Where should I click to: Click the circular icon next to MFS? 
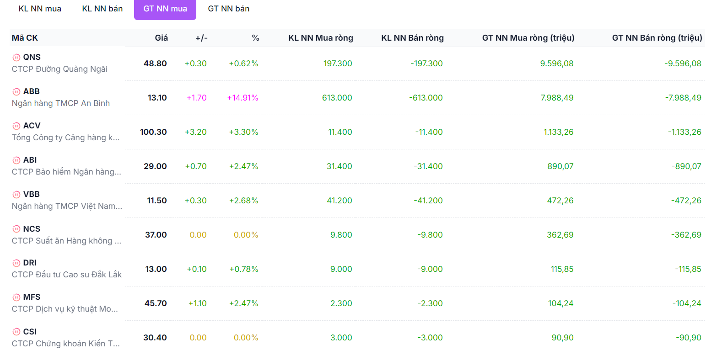click(x=16, y=297)
